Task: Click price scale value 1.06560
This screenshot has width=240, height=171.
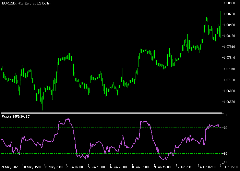Action: click(x=229, y=102)
